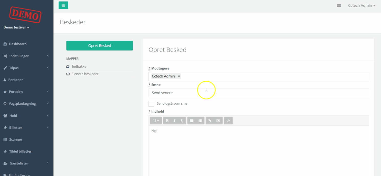The image size is (381, 176).
Task: Click the Vagtplanlægning clock icon
Action: point(5,104)
